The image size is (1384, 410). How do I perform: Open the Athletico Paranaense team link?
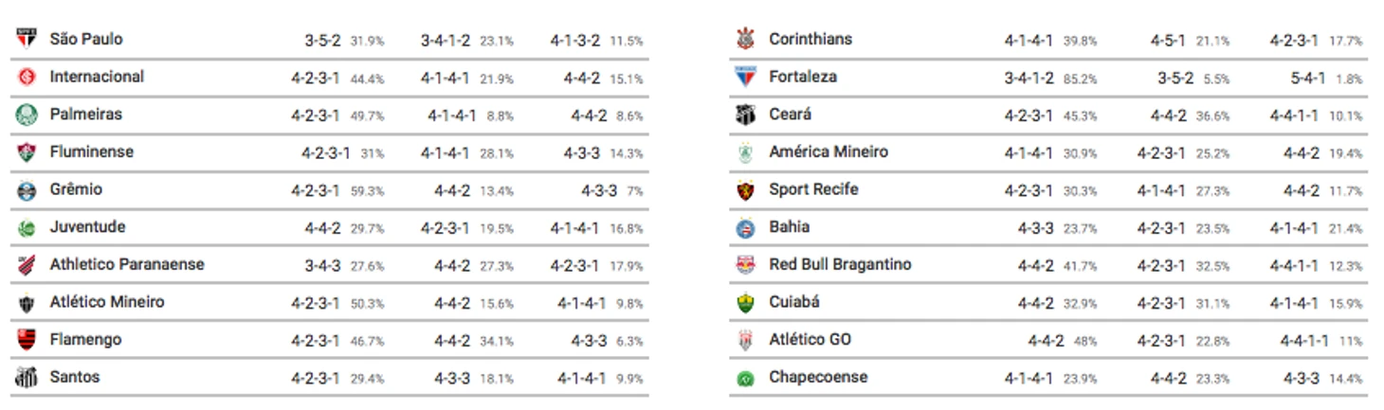[x=127, y=264]
